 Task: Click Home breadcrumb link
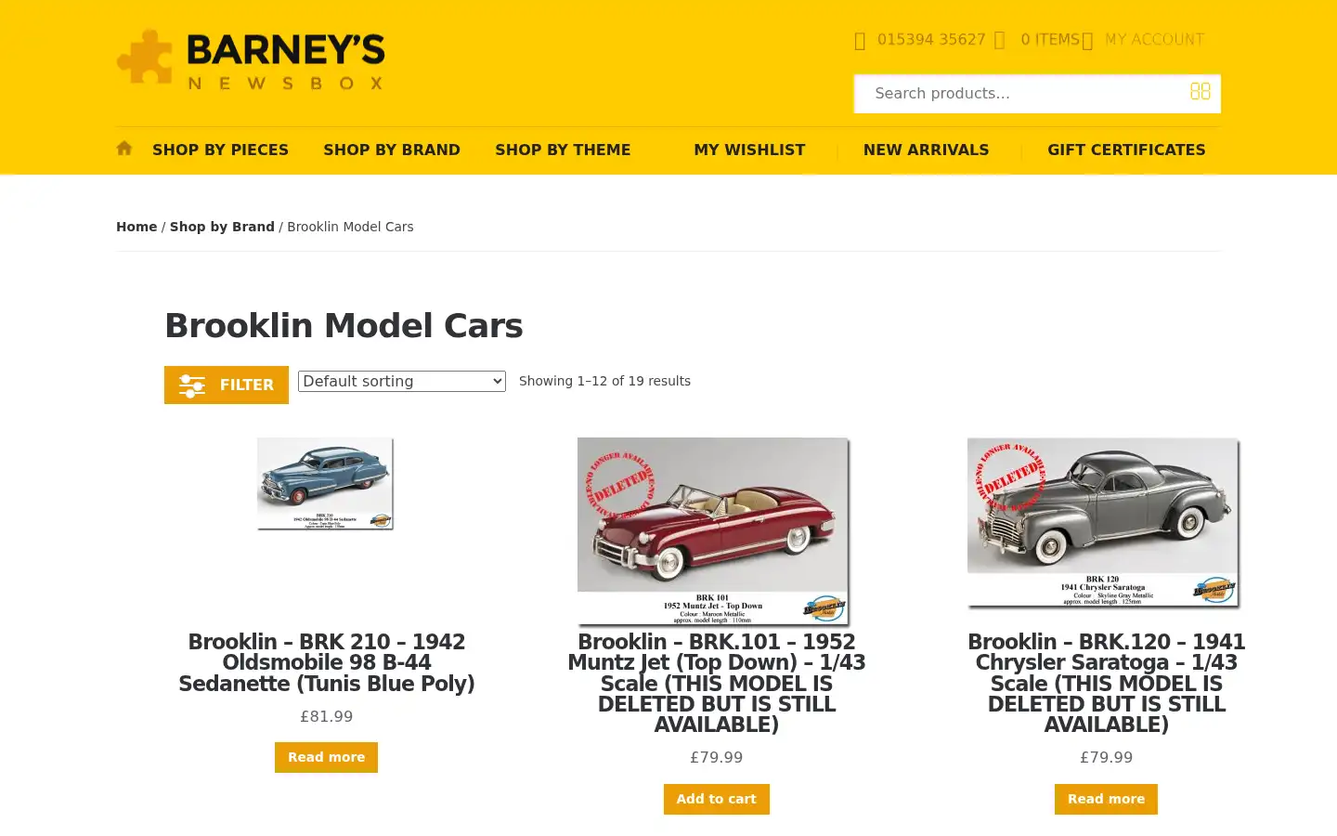[x=136, y=227]
